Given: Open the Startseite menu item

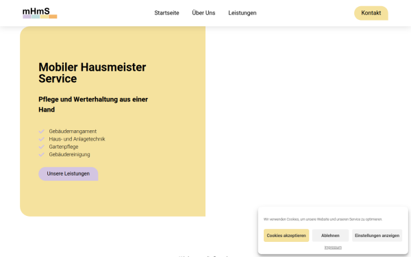Looking at the screenshot, I should [166, 13].
